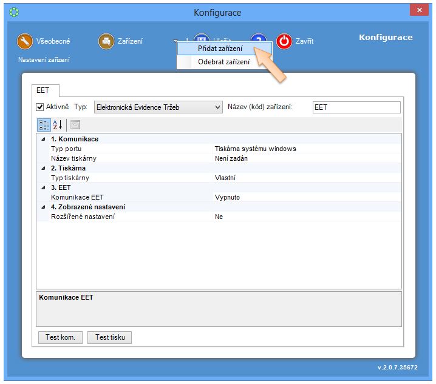Click the Zařízení printer icon
The height and width of the screenshot is (384, 436).
(107, 41)
